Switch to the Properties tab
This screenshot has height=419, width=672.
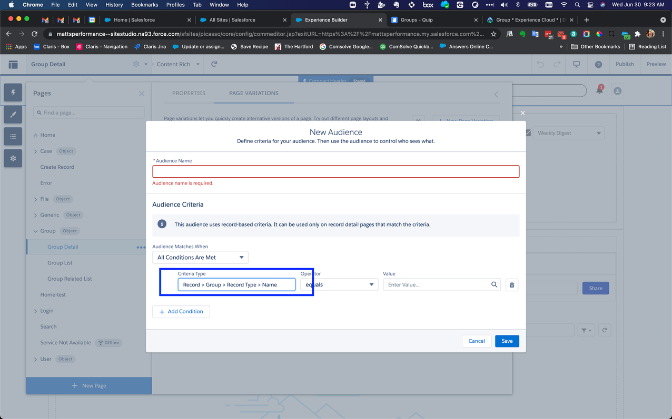pyautogui.click(x=189, y=93)
